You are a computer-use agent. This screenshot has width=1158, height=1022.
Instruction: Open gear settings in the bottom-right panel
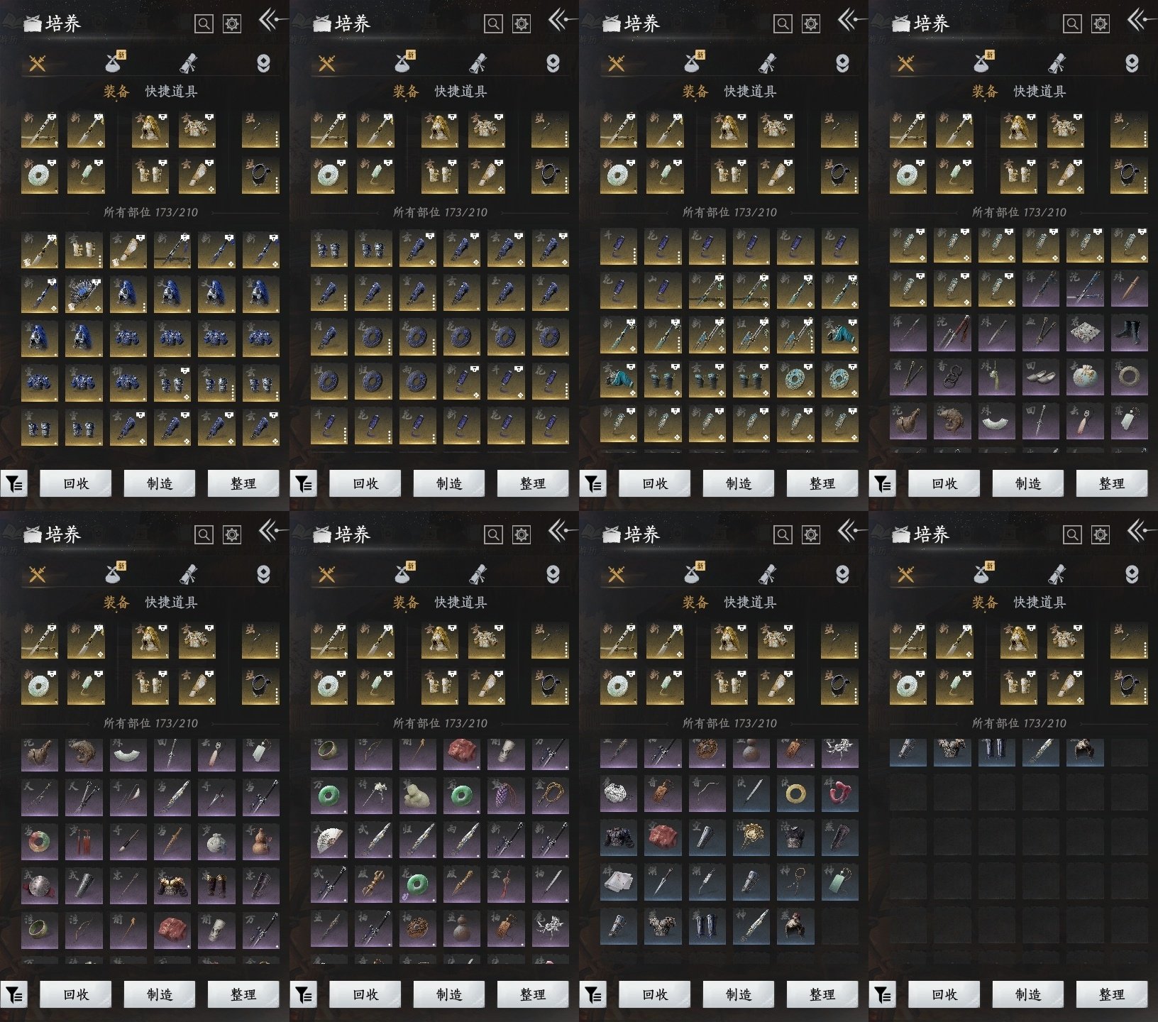pyautogui.click(x=1101, y=534)
